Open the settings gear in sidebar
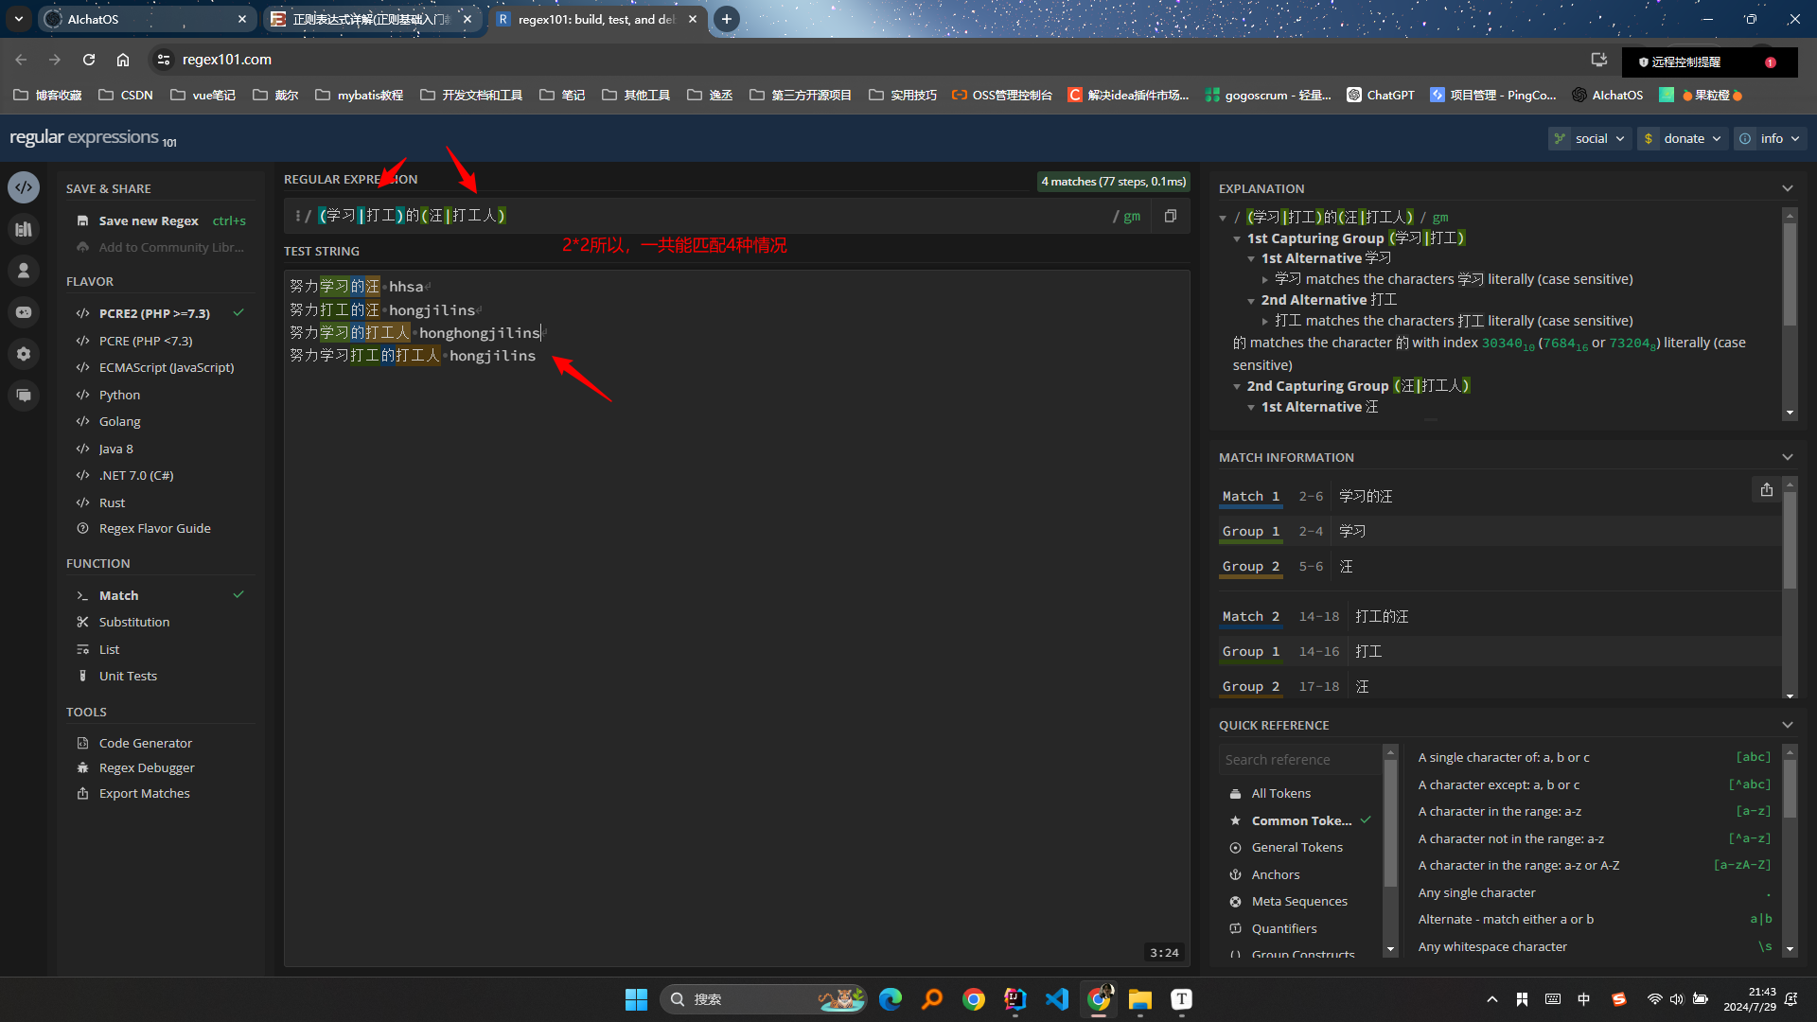Image resolution: width=1817 pixels, height=1022 pixels. point(24,354)
